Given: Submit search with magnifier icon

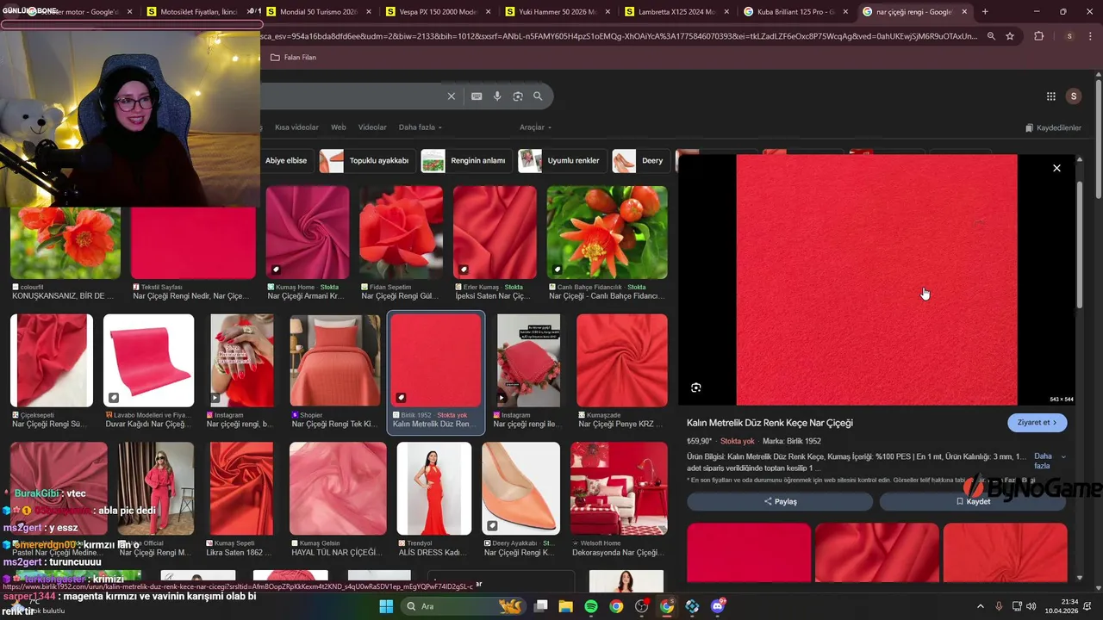Looking at the screenshot, I should [x=538, y=96].
